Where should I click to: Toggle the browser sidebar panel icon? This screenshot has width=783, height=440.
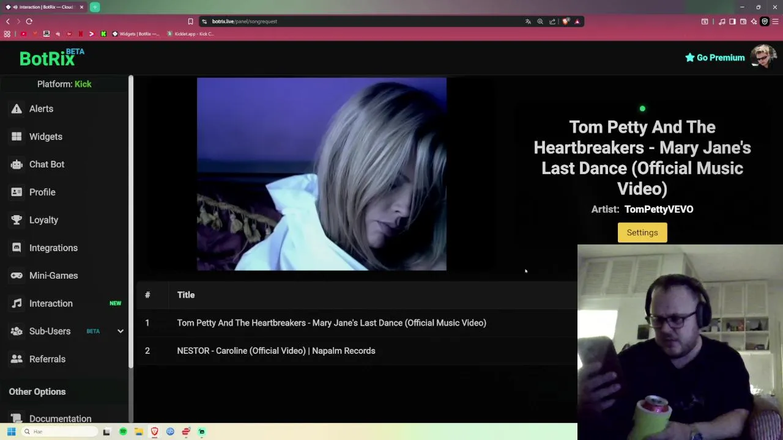point(732,21)
